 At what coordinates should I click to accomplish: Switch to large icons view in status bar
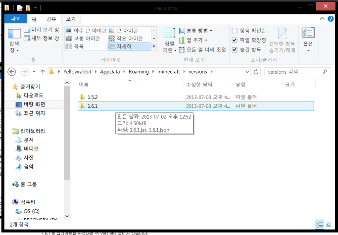coord(328,225)
